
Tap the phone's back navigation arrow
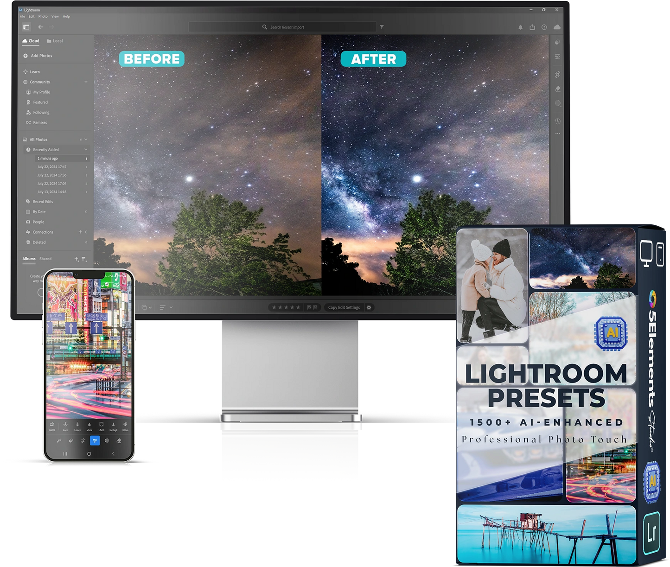click(113, 454)
